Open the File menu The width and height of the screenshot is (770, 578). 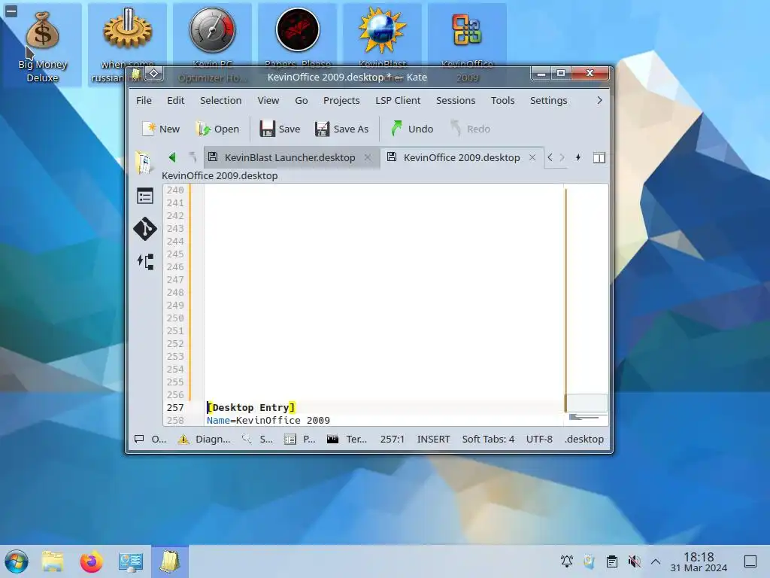click(x=144, y=100)
